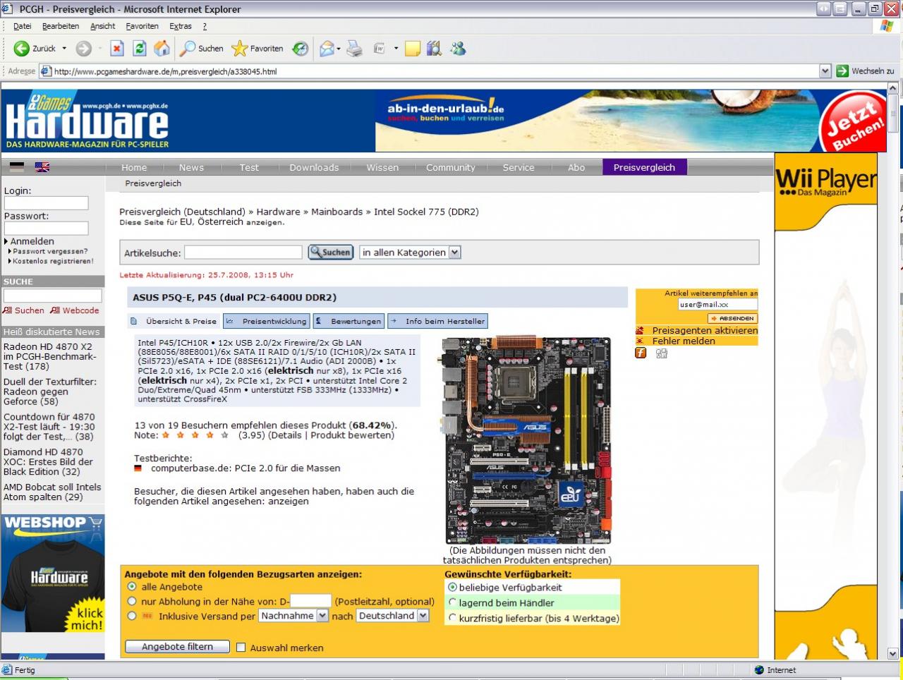Open the 'Kostenlos registrieren!' link
The height and width of the screenshot is (680, 903).
(53, 261)
